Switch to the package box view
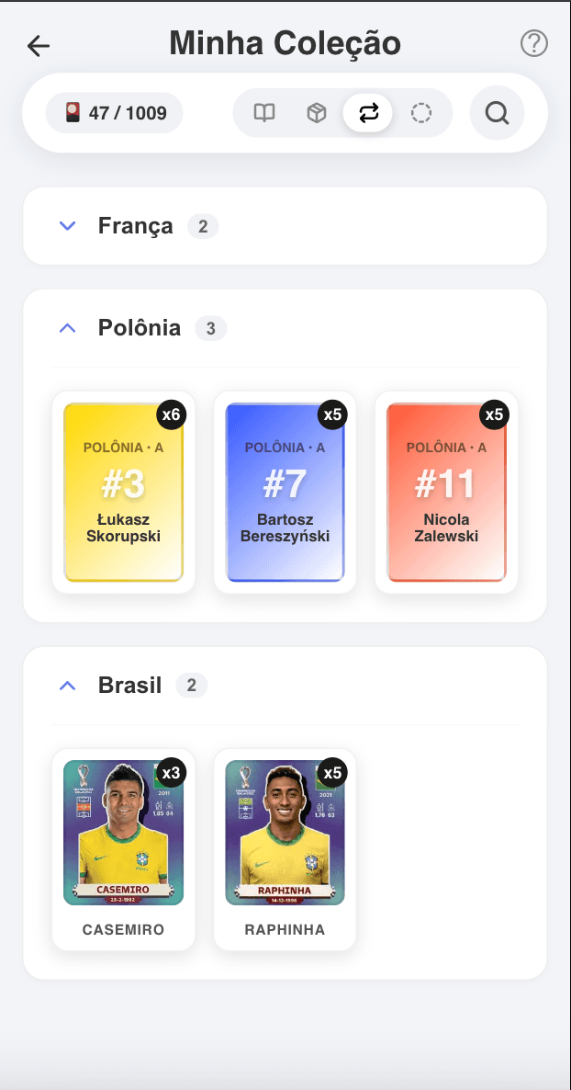The width and height of the screenshot is (571, 1090). click(x=317, y=113)
